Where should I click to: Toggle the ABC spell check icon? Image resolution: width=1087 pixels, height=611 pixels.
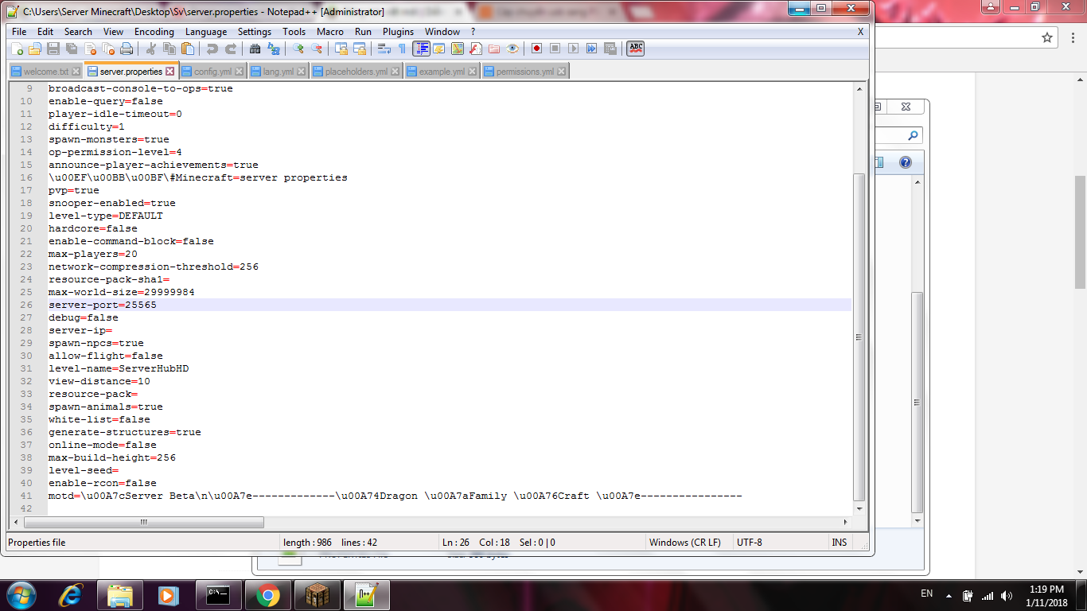pos(635,49)
